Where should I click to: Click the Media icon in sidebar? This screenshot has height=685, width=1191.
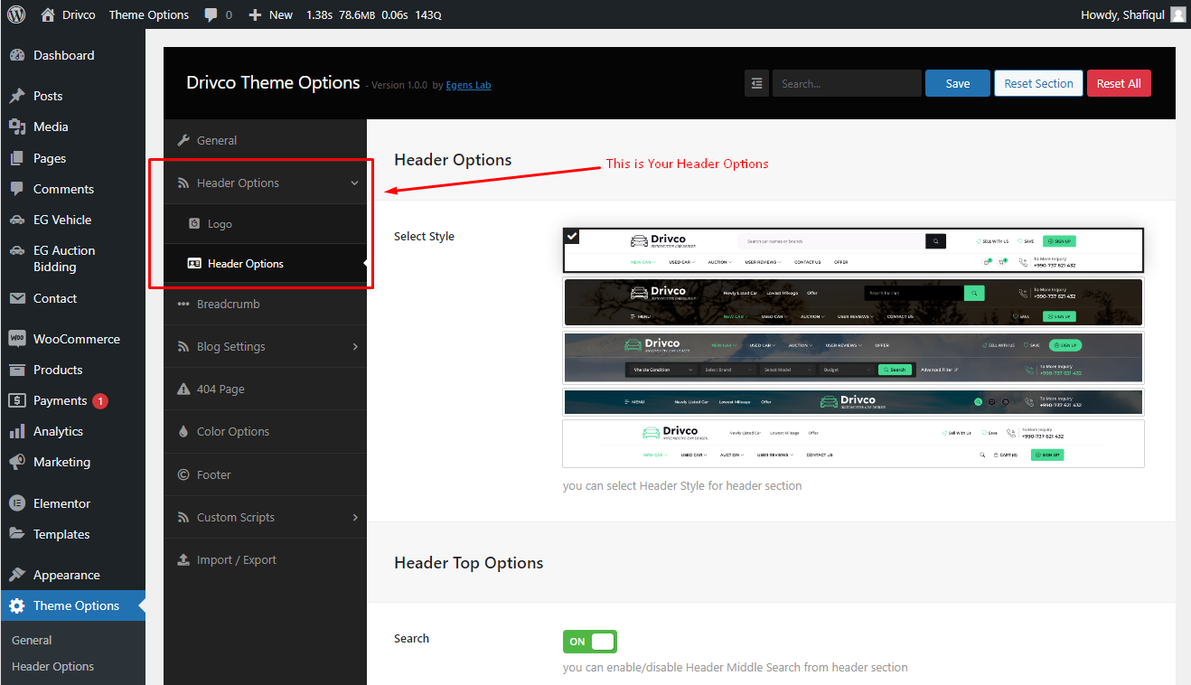click(x=17, y=127)
